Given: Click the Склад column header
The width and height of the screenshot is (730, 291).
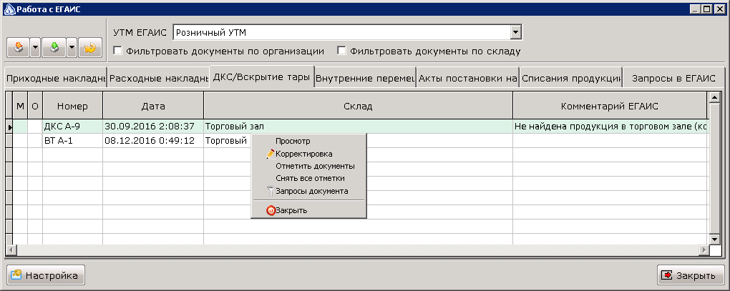Looking at the screenshot, I should tap(358, 106).
